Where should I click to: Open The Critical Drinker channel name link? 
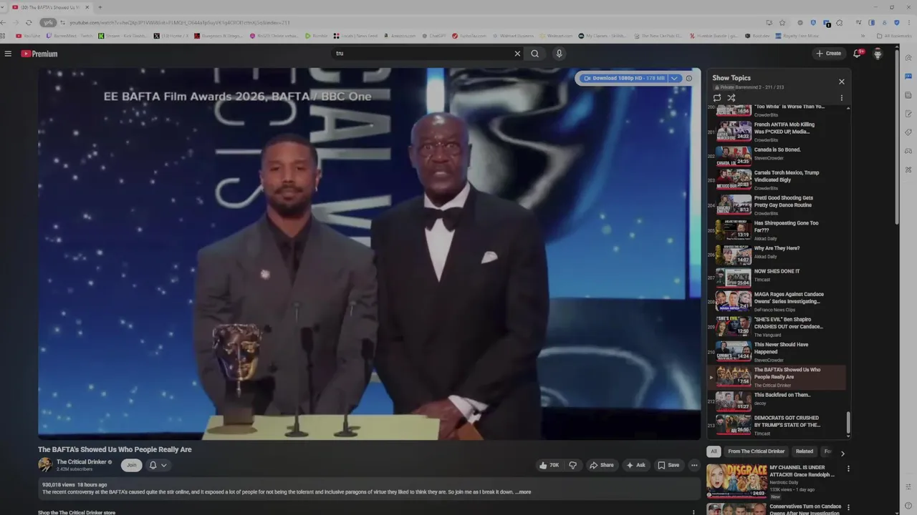[81, 462]
